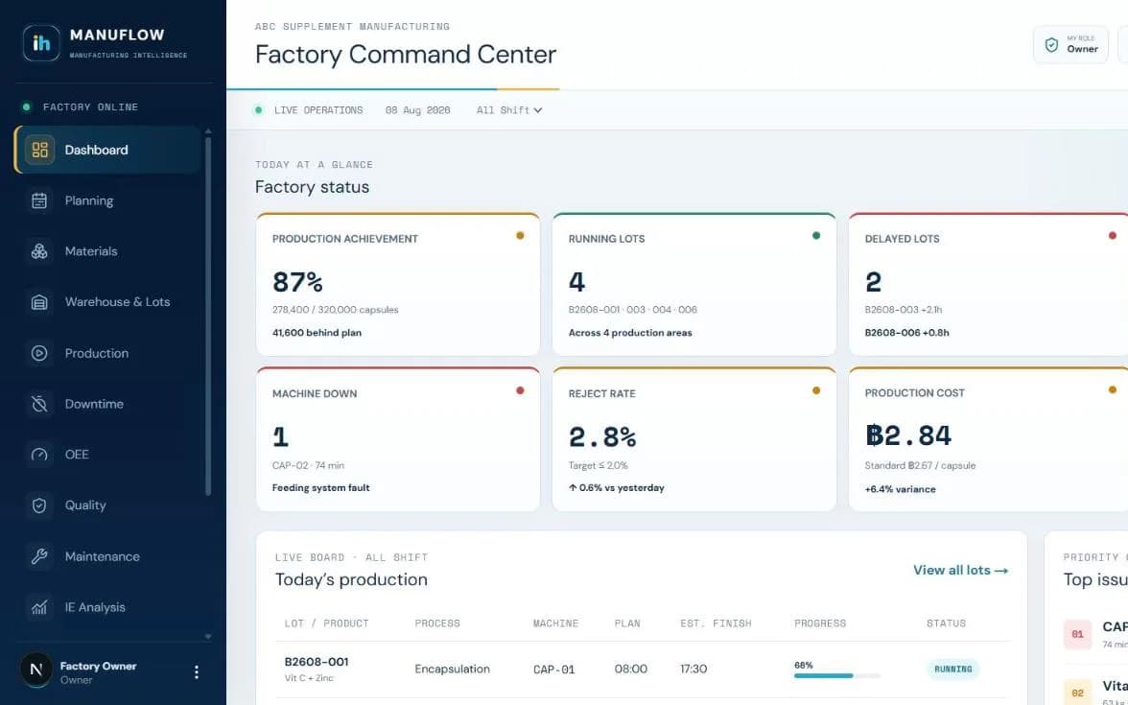Click the Factory Owner avatar
Viewport: 1128px width, 705px height.
pos(36,670)
